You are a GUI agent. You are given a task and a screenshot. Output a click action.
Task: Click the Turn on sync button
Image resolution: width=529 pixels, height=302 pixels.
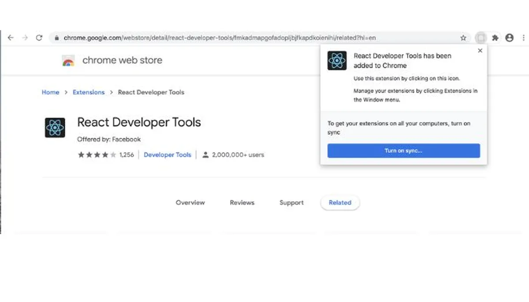[x=403, y=151]
